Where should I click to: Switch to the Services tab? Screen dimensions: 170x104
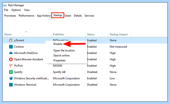pyautogui.click(x=89, y=16)
